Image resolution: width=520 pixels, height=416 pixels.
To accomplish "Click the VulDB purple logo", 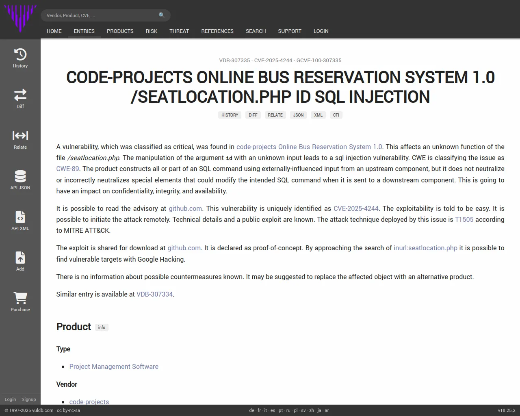I will coord(20,18).
